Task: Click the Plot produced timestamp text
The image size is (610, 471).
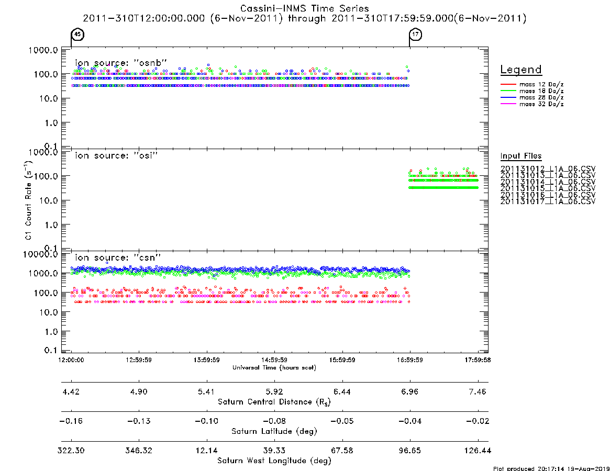Action: [551, 468]
